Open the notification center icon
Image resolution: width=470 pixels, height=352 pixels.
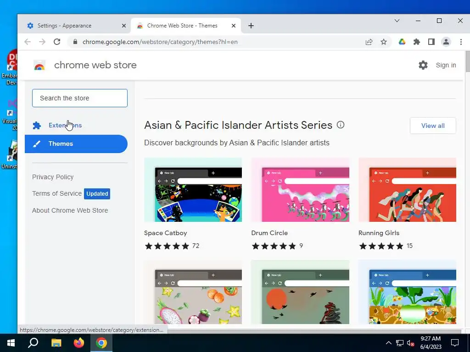click(x=455, y=343)
